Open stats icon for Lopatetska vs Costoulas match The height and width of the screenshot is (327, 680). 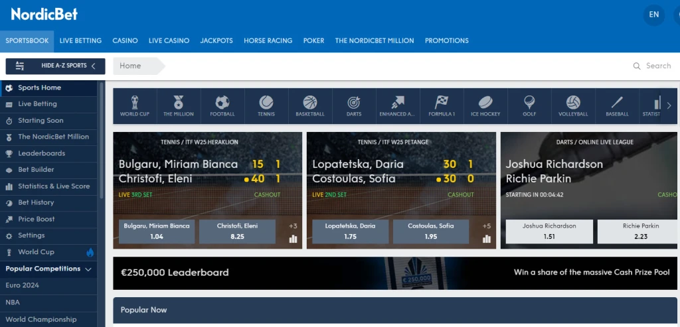click(x=487, y=239)
